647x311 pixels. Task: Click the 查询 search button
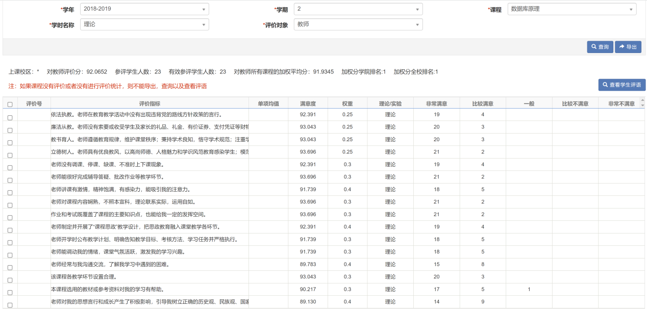[x=600, y=47]
